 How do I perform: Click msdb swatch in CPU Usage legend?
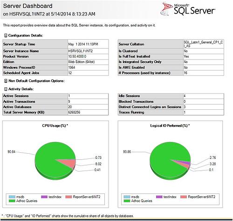(12, 197)
